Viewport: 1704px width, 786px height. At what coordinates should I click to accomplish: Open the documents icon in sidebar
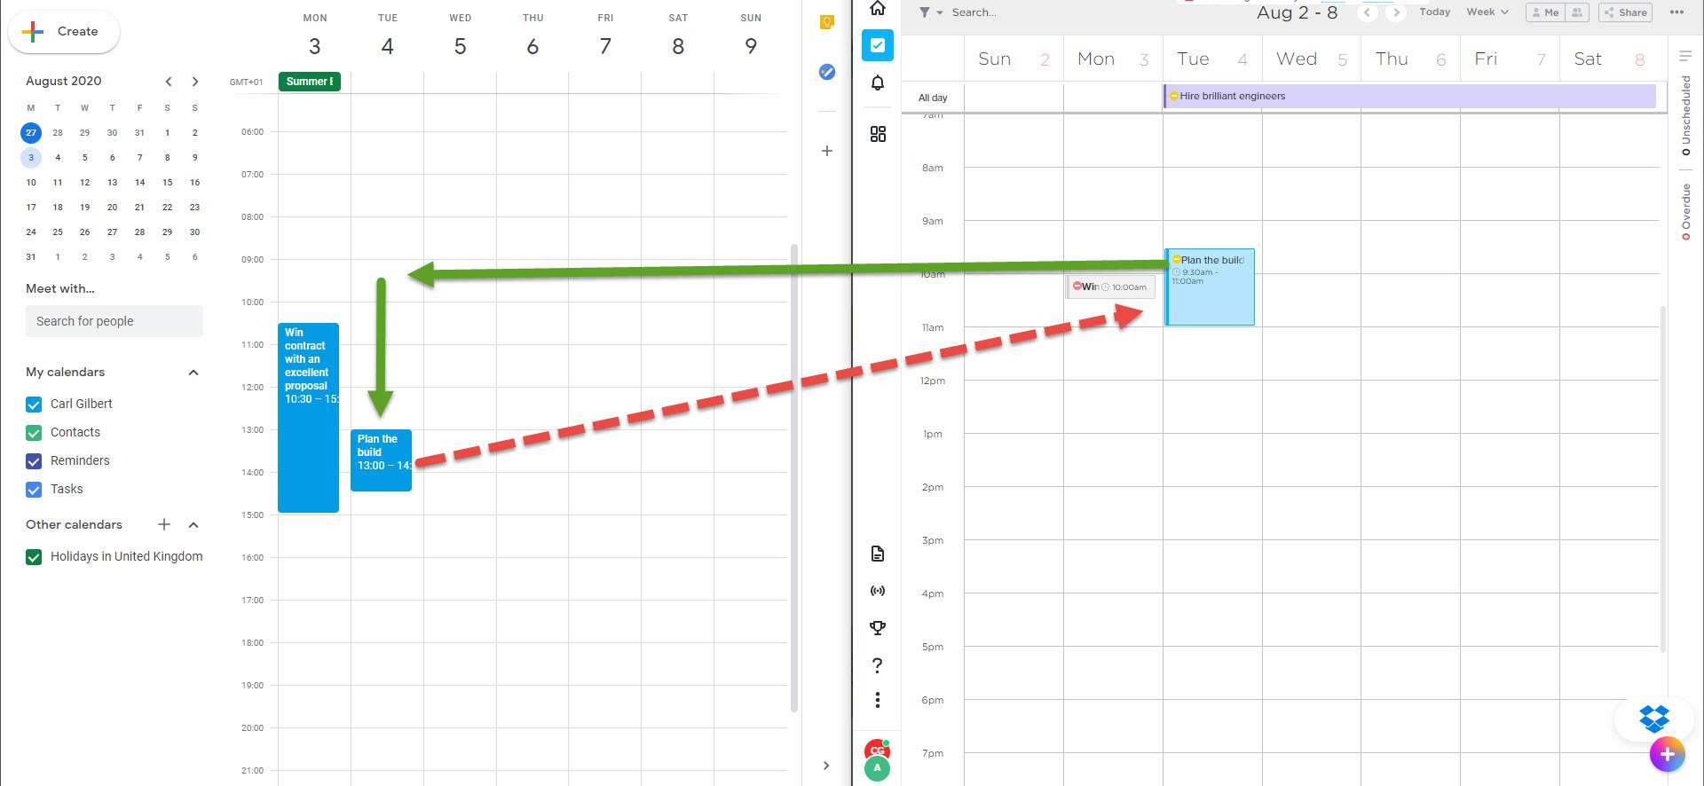(878, 554)
